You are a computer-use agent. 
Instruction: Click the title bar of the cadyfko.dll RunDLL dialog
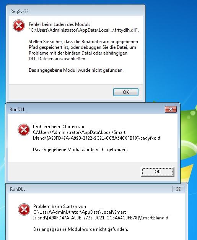[85, 109]
